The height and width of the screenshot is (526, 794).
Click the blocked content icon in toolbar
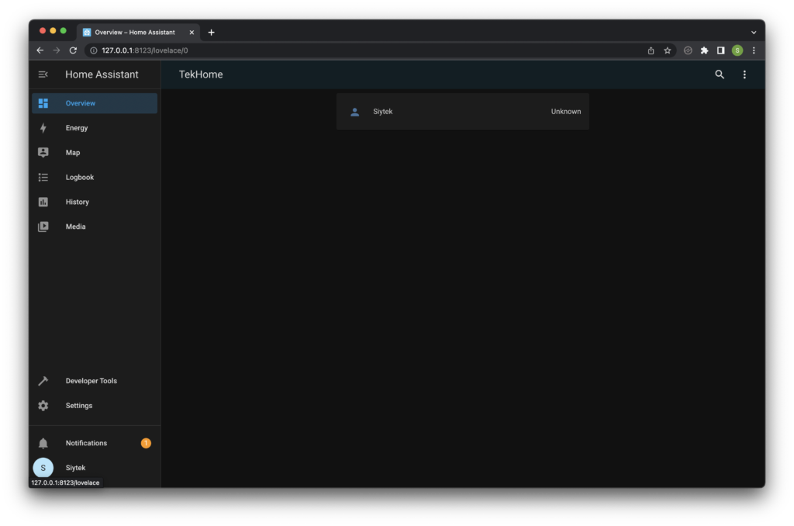click(688, 50)
